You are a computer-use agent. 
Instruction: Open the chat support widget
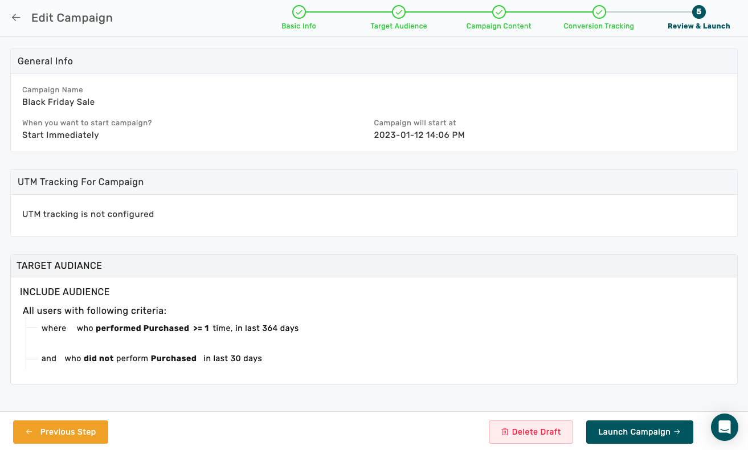pos(724,427)
